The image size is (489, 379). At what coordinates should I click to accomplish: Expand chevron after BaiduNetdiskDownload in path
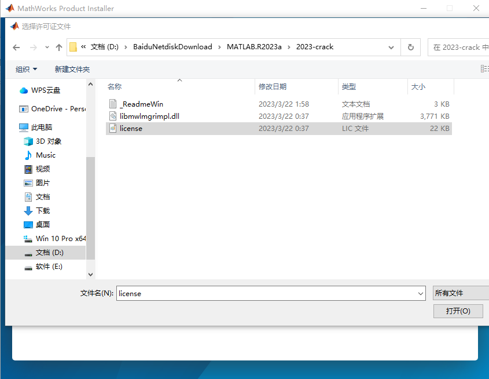click(219, 47)
